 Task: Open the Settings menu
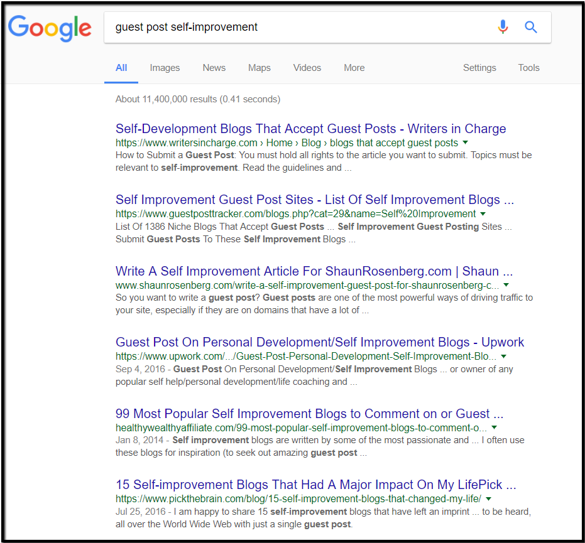tap(479, 68)
